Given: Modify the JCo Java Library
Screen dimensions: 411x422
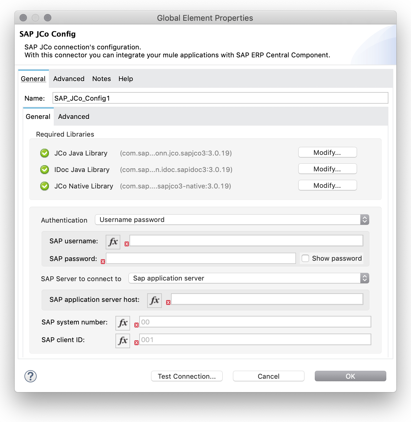Looking at the screenshot, I should coord(327,152).
